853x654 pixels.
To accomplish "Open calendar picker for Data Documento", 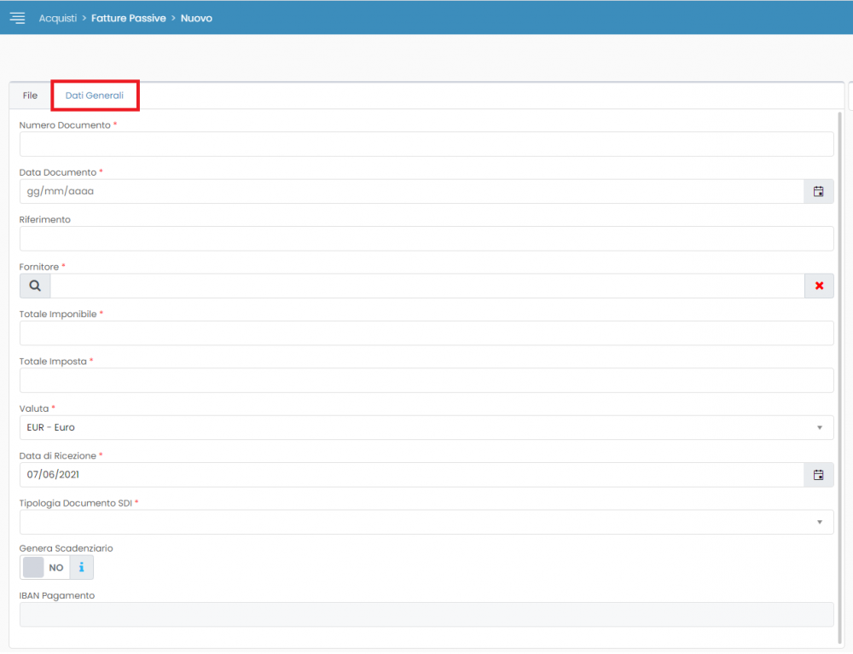I will pyautogui.click(x=818, y=191).
